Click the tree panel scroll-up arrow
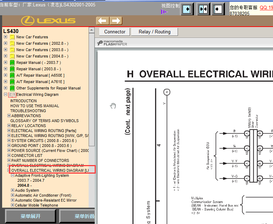Screen dimensions: 273x224 tap(91, 30)
